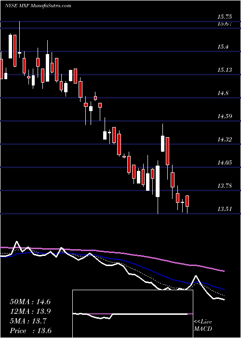241x338 pixels.
Task: Click the <<Live MACD label
Action: click(203, 325)
